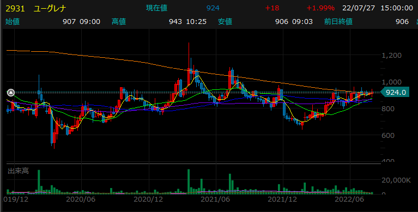
Task: Click the 2021/12 date axis label
Action: (282, 199)
